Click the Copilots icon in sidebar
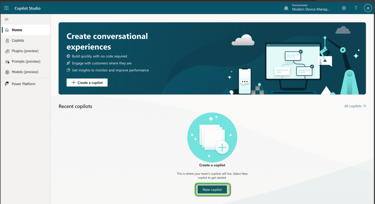The image size is (375, 204). (7, 41)
